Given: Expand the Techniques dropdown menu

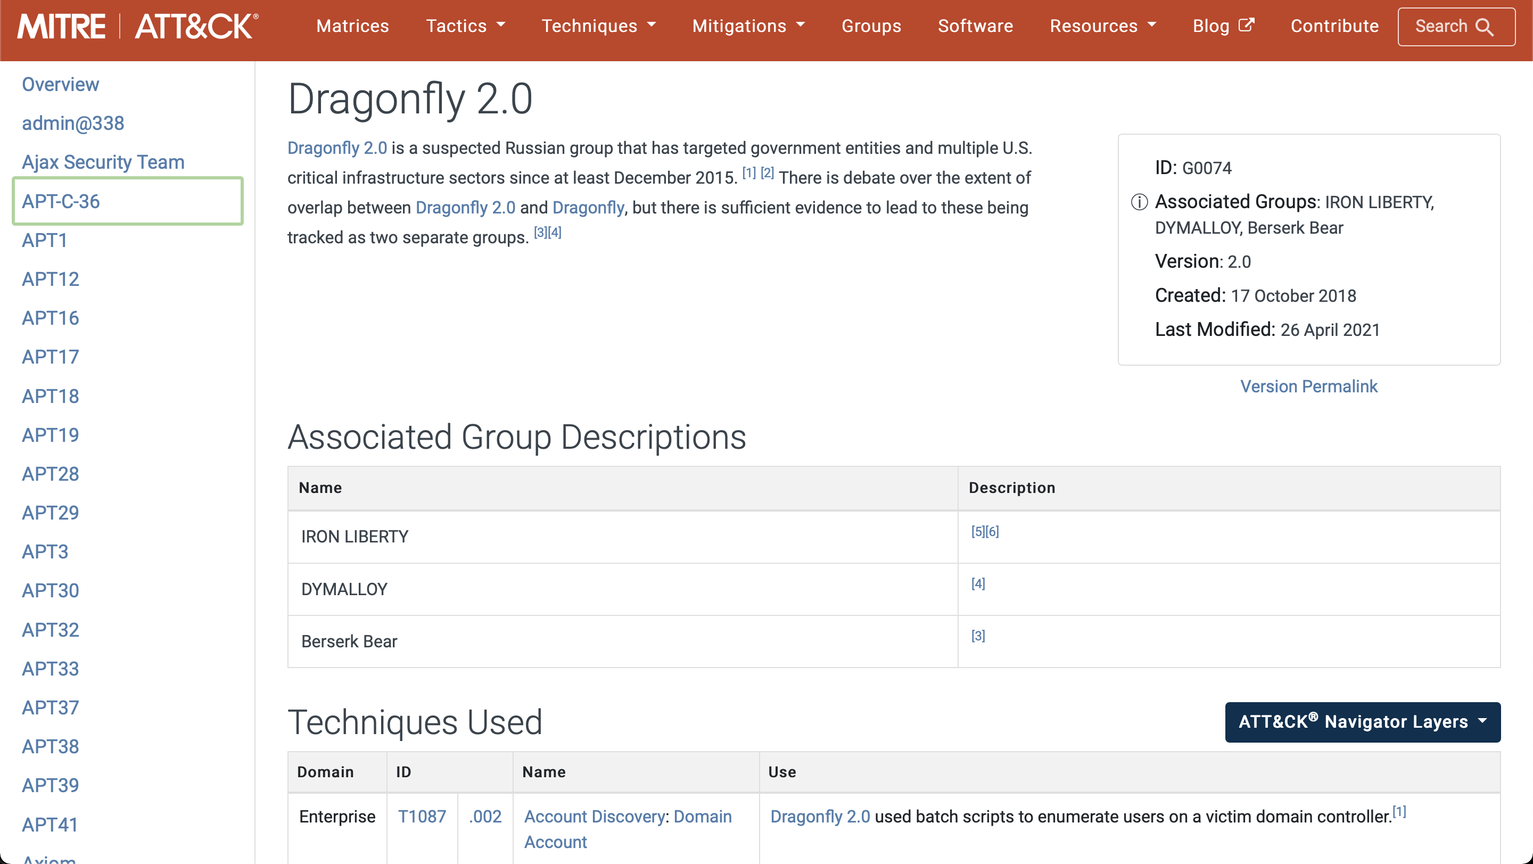Looking at the screenshot, I should coord(598,26).
